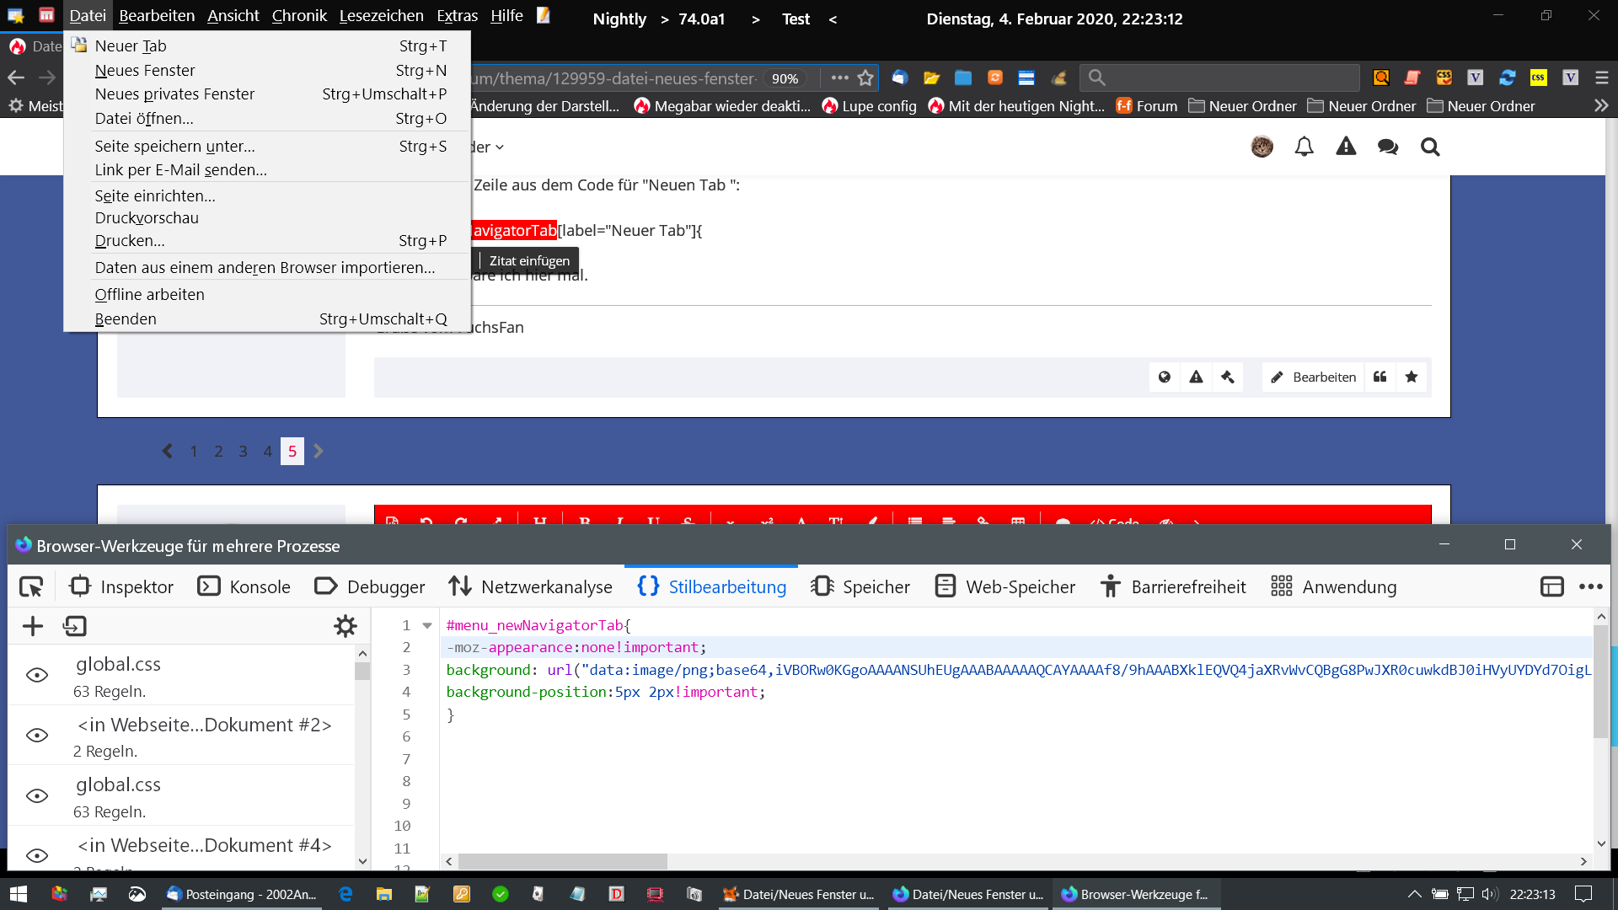This screenshot has height=910, width=1618.
Task: Click the horizontal scrollbar in code editor
Action: pyautogui.click(x=562, y=861)
